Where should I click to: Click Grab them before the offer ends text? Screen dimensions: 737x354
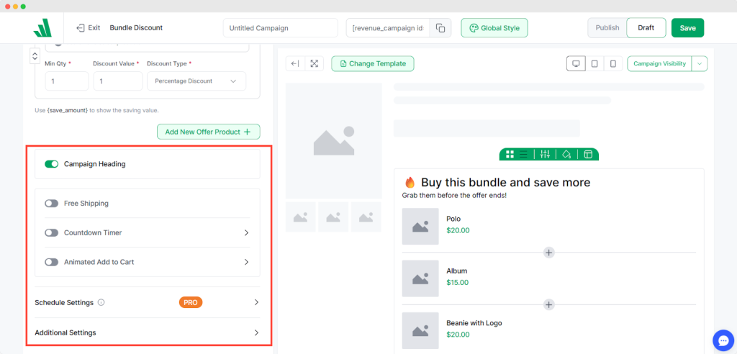[455, 195]
